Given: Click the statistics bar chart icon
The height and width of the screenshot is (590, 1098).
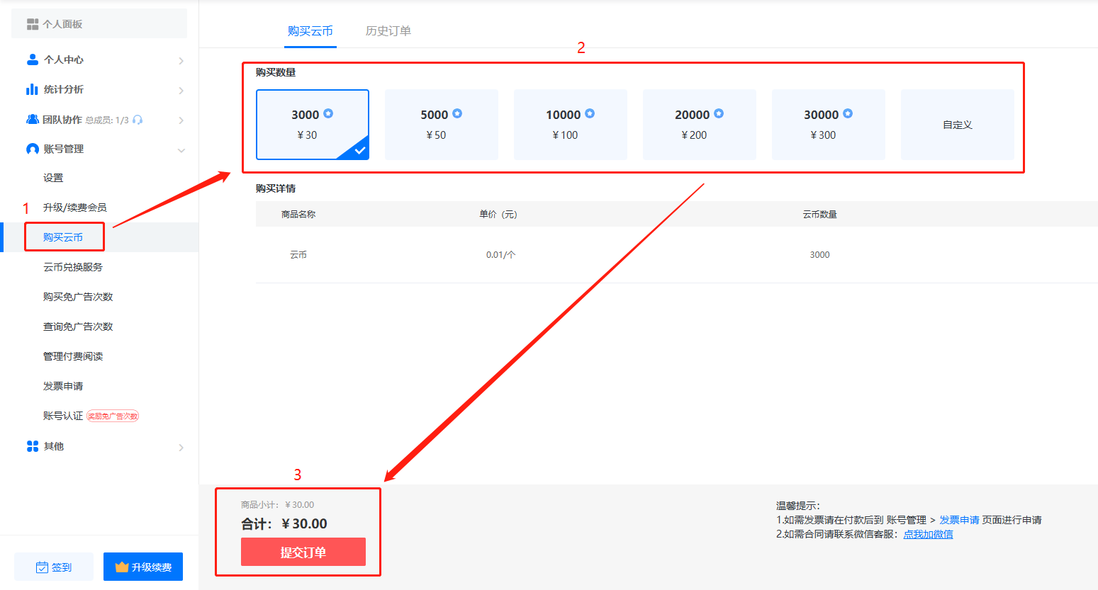Looking at the screenshot, I should 32,89.
